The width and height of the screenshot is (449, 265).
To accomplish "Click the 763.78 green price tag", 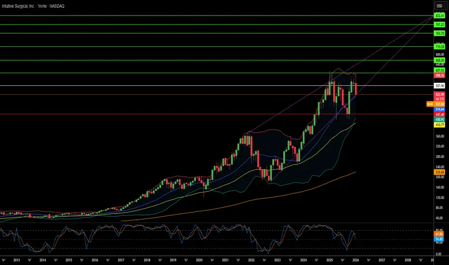I will [x=439, y=33].
